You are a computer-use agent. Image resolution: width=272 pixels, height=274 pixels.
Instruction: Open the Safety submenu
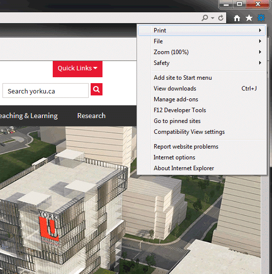coord(202,63)
